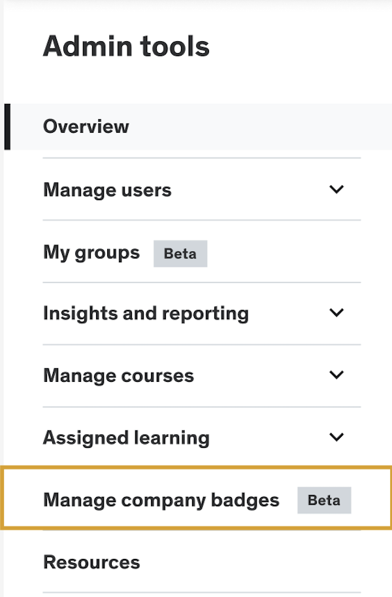The image size is (392, 597).
Task: Open the Resources menu item
Action: coord(91,562)
